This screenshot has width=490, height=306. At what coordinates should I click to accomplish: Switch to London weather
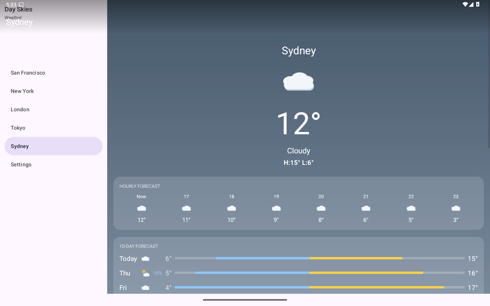[54, 109]
